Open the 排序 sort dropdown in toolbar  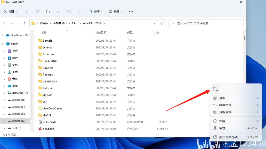coord(96,12)
